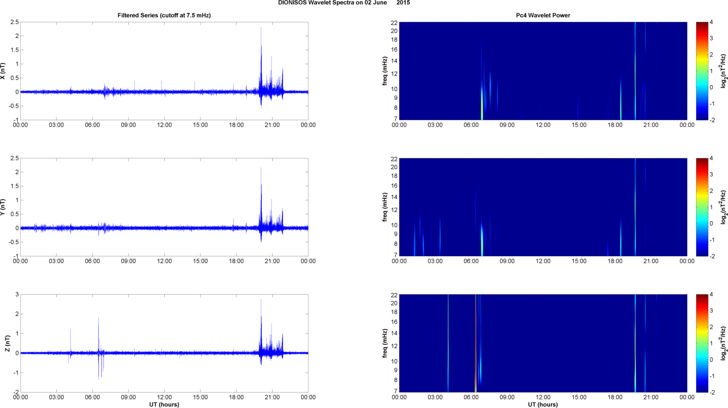This screenshot has width=728, height=408.
Task: Click the '21:00' tick under the X (nT) plot
Action: 272,125
